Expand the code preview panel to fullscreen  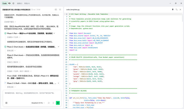(x=177, y=10)
